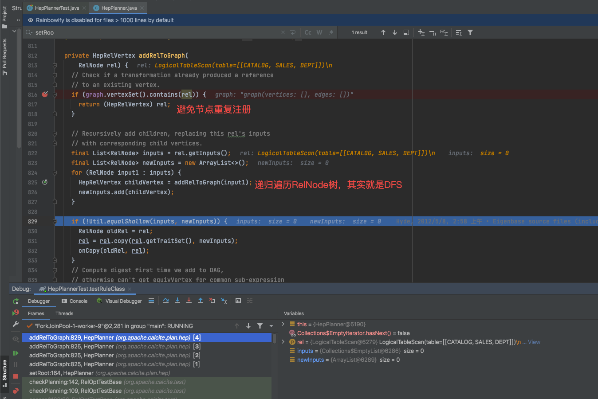Switch to the Console tab
Viewport: 598px width, 399px height.
tap(75, 301)
